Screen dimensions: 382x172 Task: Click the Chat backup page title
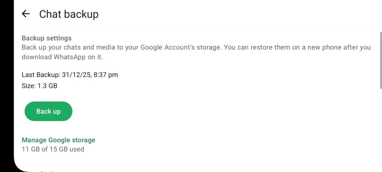(69, 14)
